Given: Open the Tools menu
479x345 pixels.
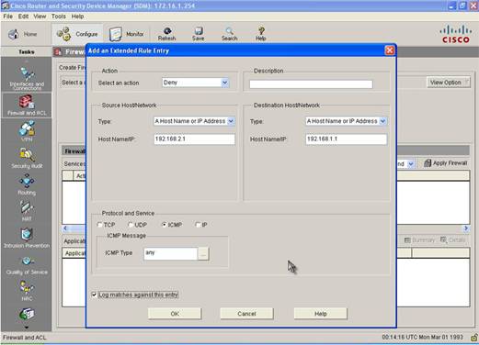Looking at the screenshot, I should [59, 17].
